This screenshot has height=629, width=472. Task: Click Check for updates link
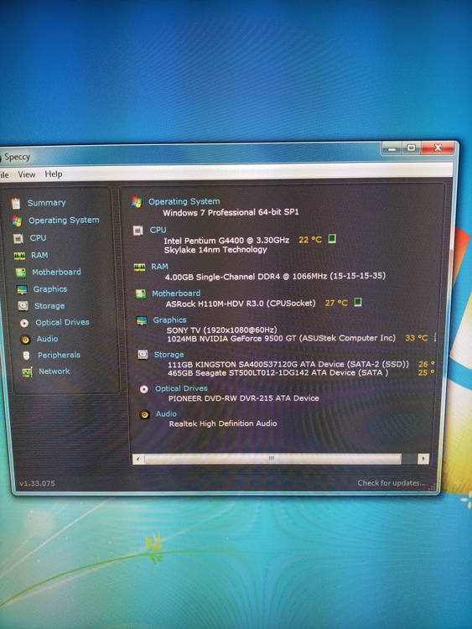coord(391,483)
